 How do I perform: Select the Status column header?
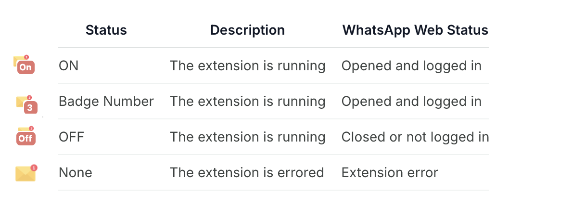[x=106, y=30]
